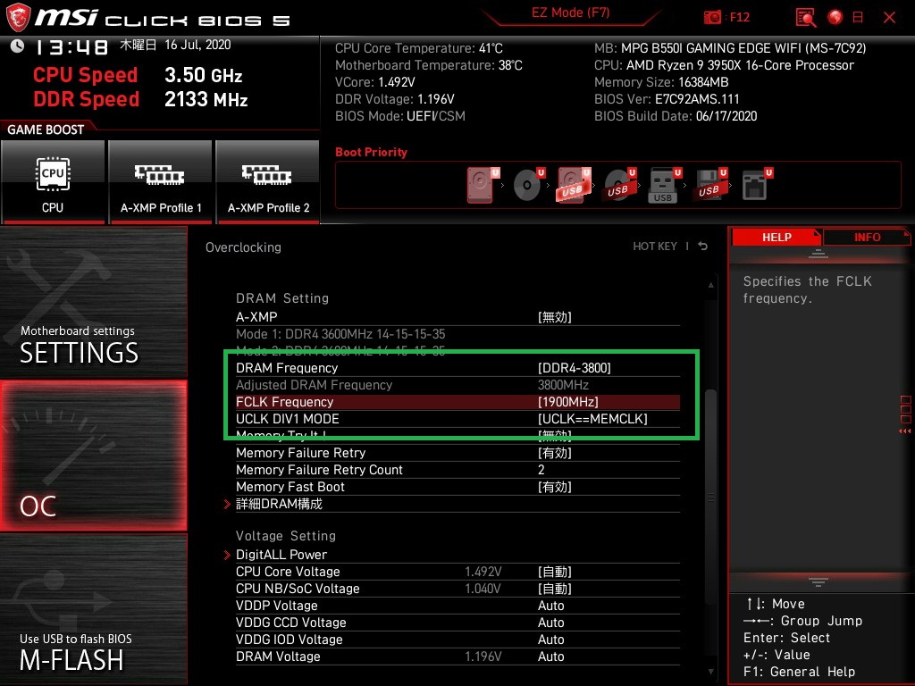Image resolution: width=915 pixels, height=686 pixels.
Task: Switch to the HELP tab
Action: click(776, 238)
